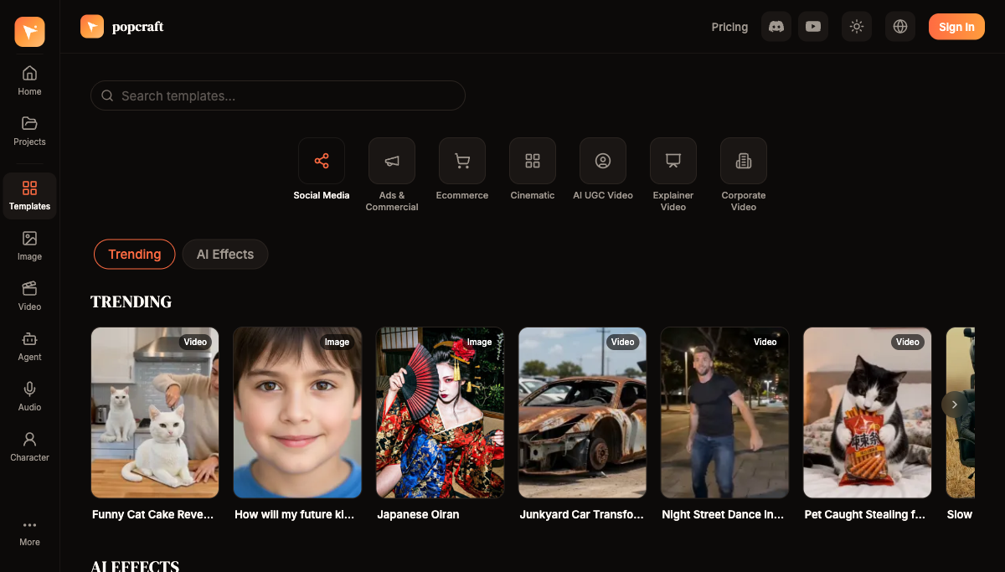Choose the Corporate Video category
Screen dimensions: 1005x572
[x=744, y=161]
